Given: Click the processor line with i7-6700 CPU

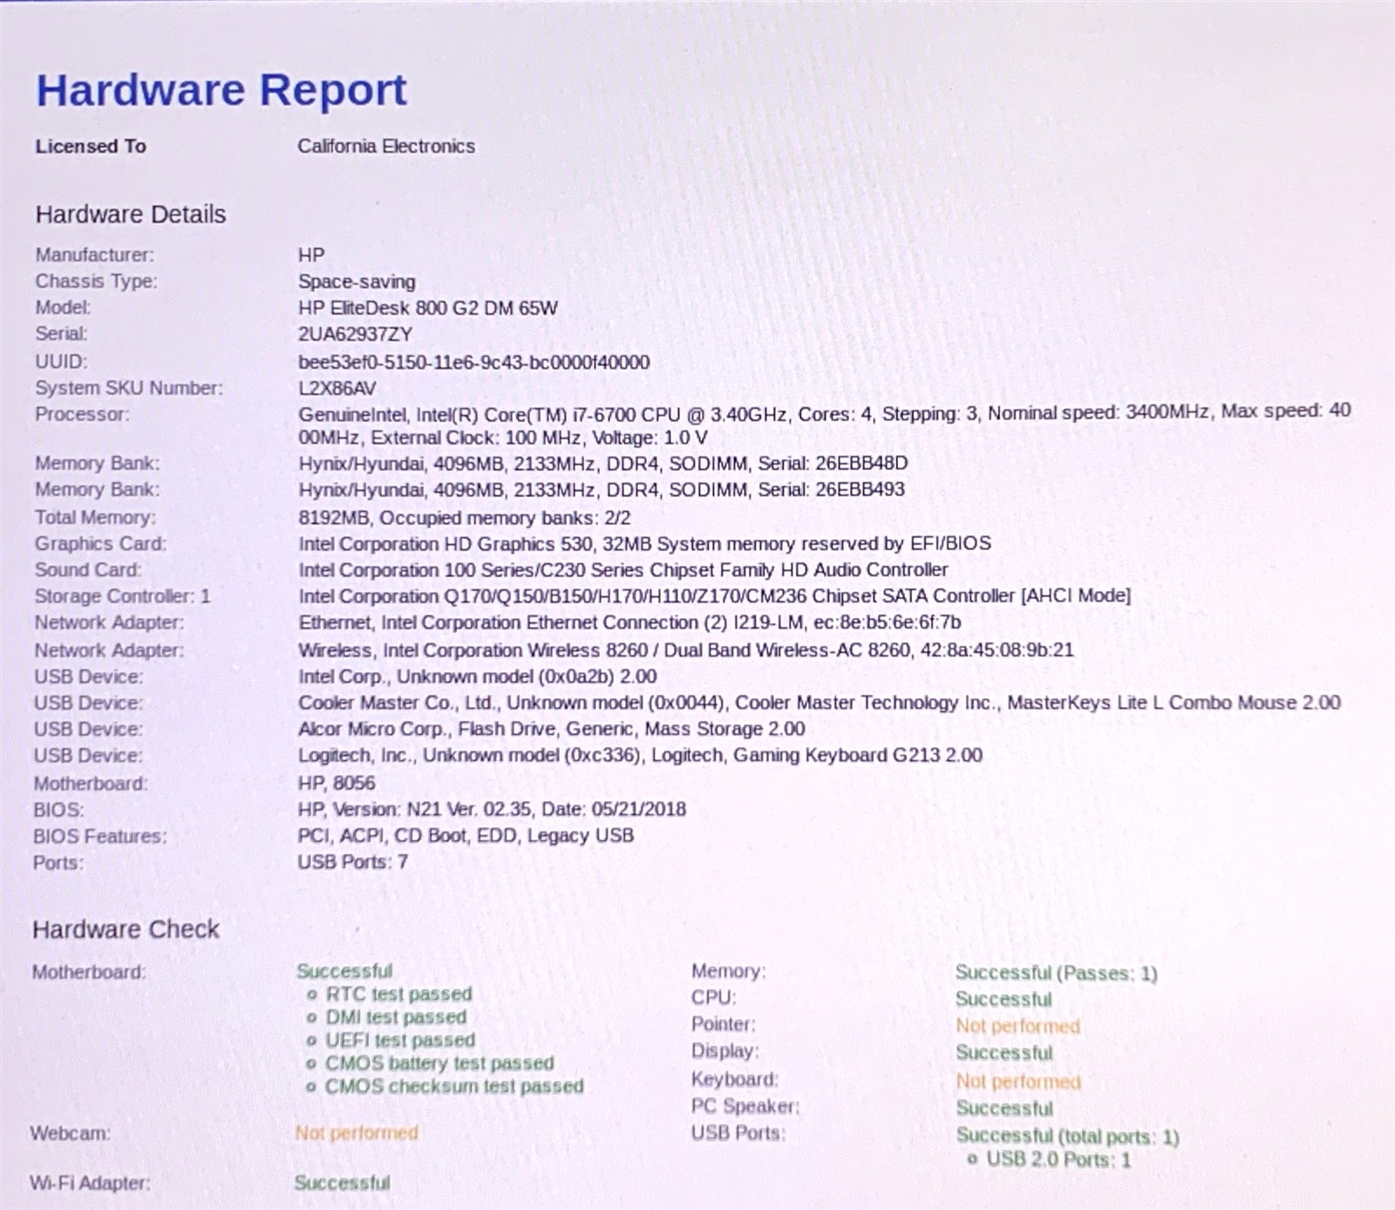Looking at the screenshot, I should coord(825,425).
